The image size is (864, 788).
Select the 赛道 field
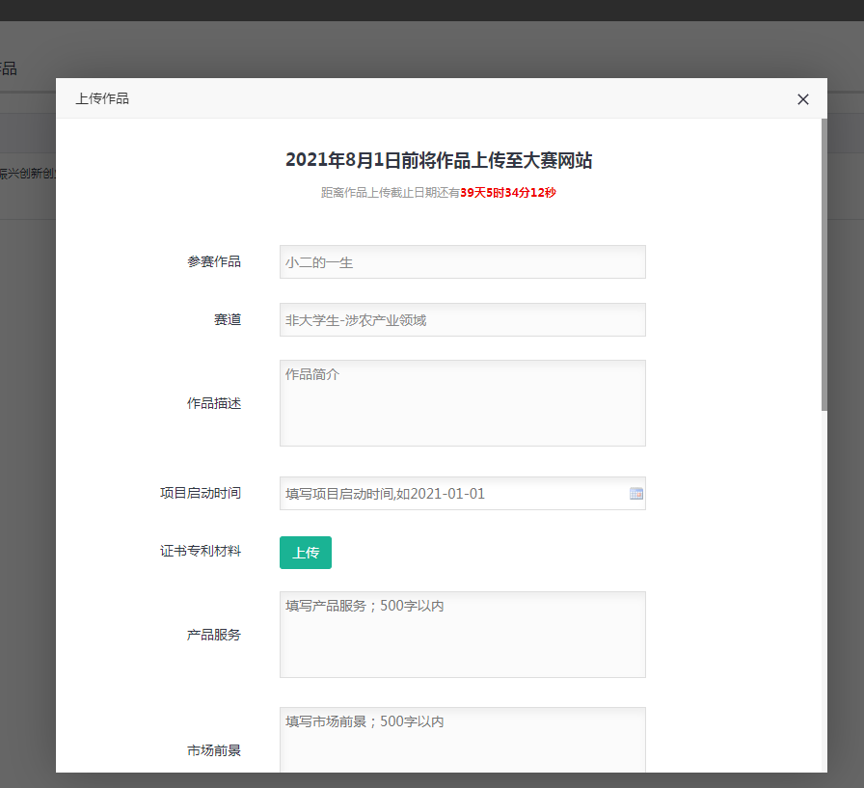(462, 319)
